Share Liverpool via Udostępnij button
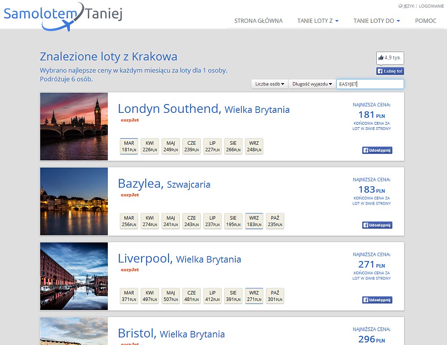 pos(377,300)
